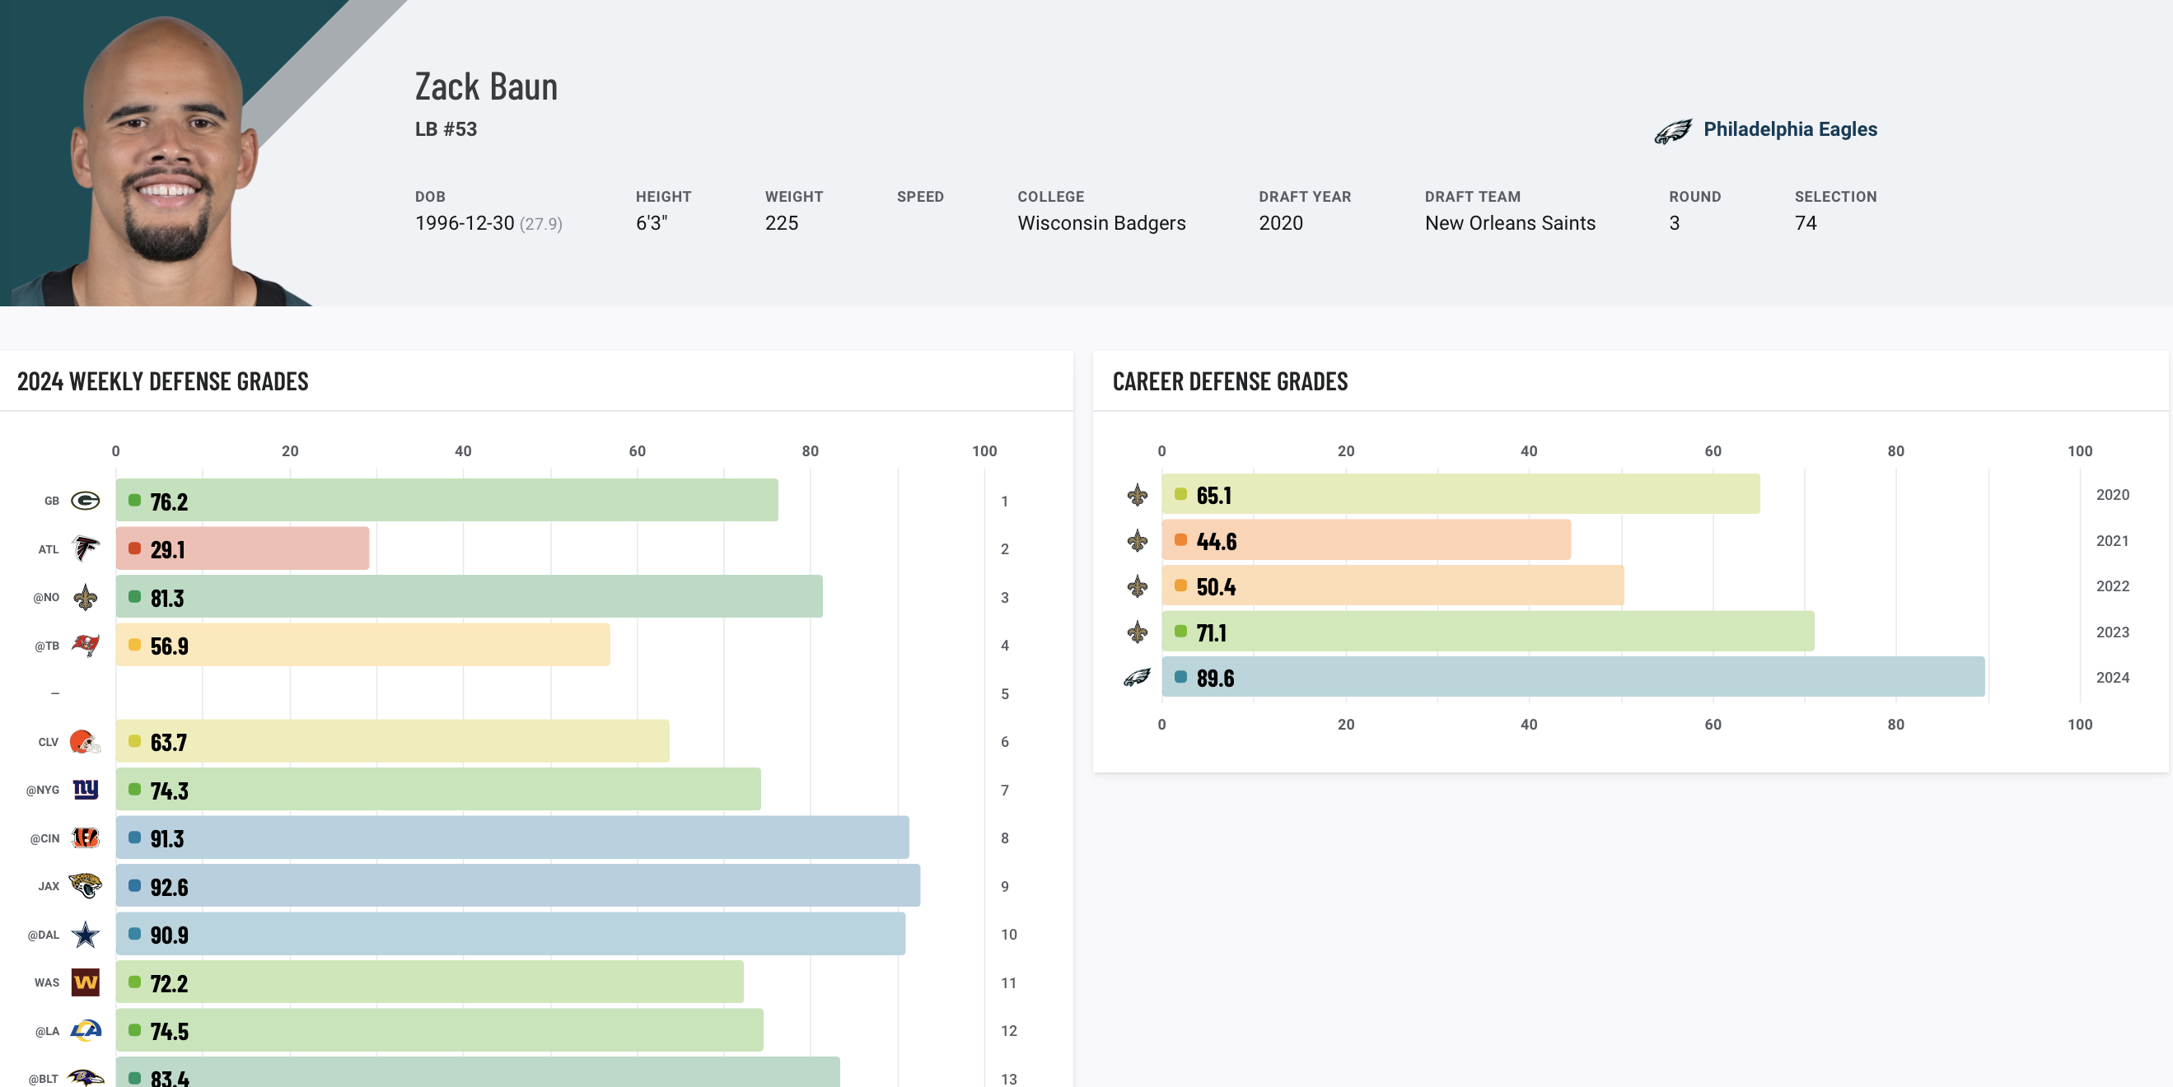Viewport: 2173px width, 1087px height.
Task: Click the Cleveland Browns helmet logo
Action: 84,742
